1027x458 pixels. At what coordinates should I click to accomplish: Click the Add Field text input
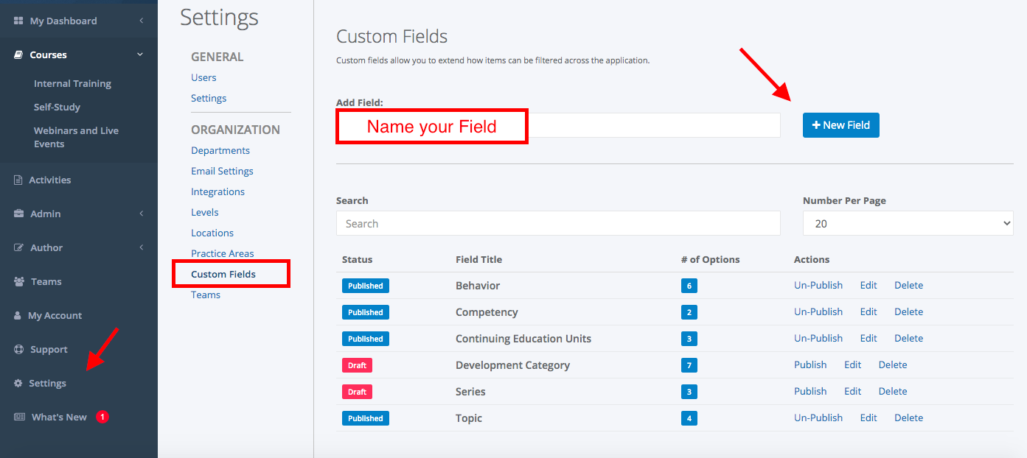558,125
